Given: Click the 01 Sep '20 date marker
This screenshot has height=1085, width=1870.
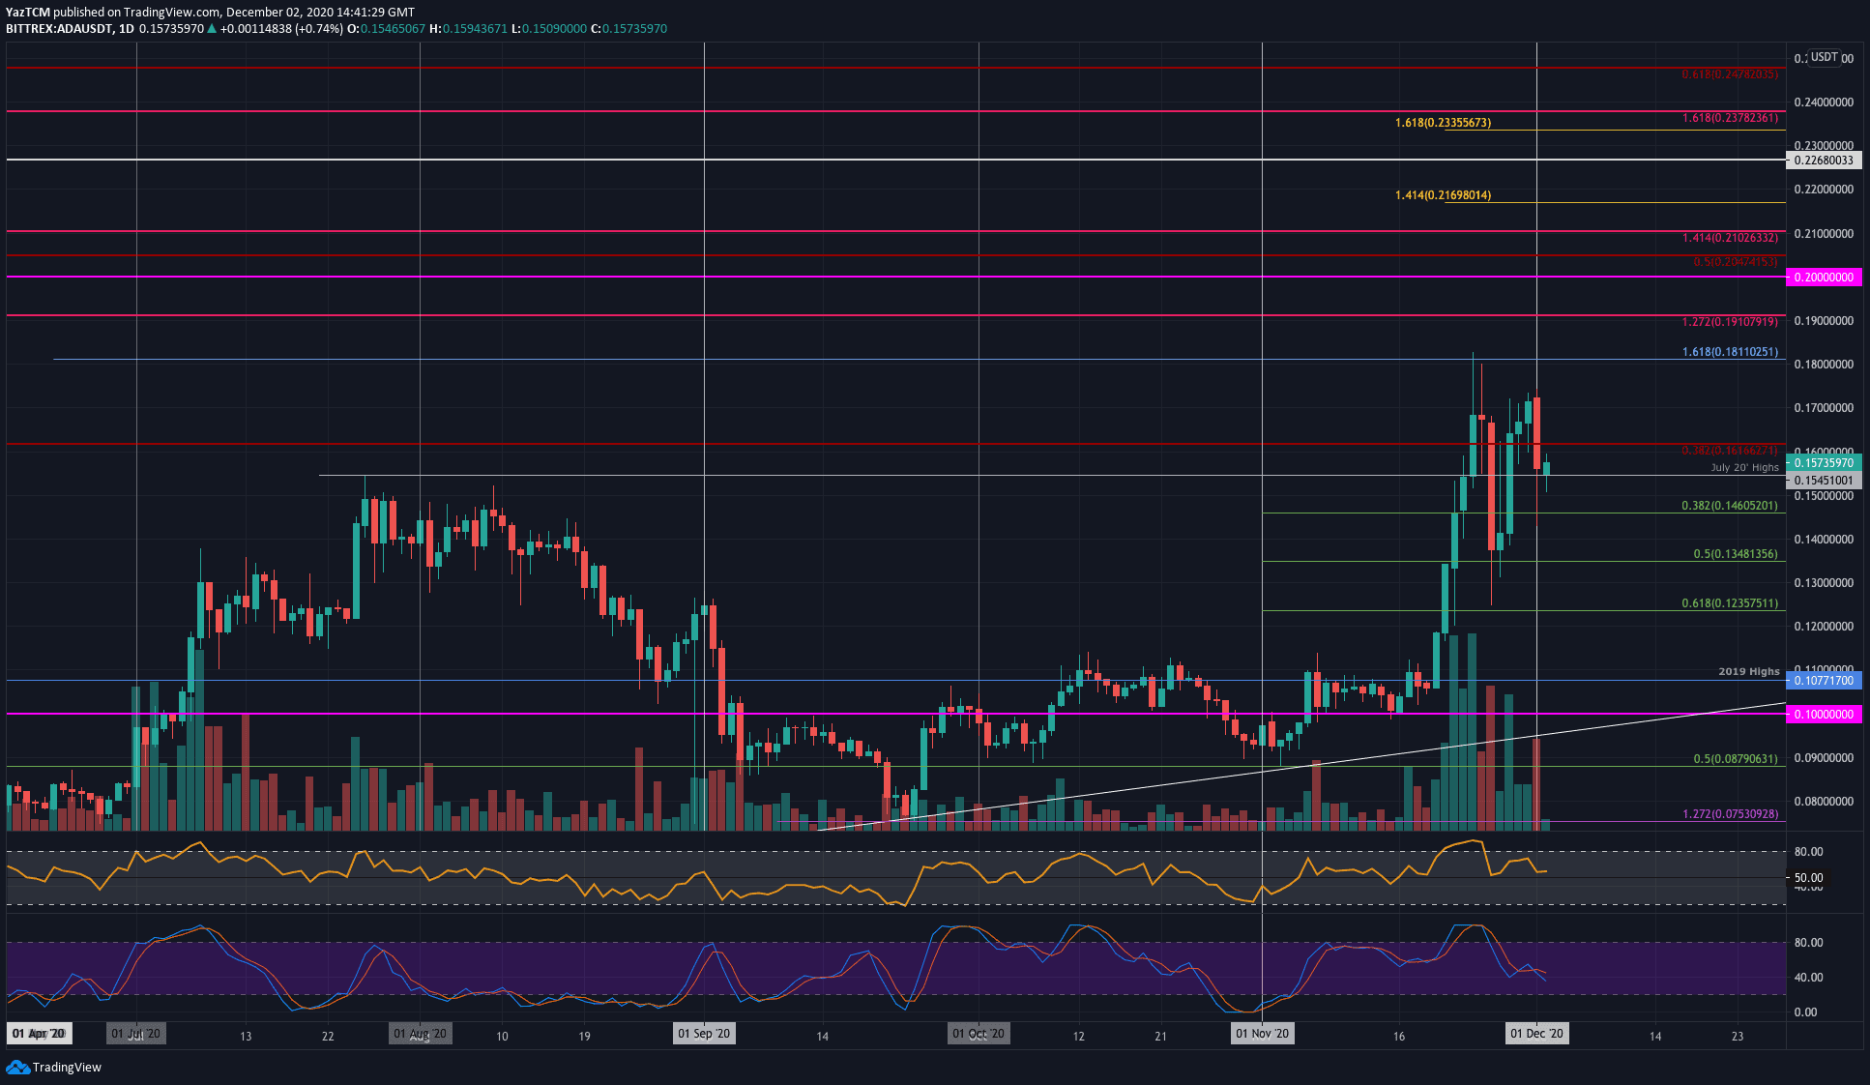Looking at the screenshot, I should (x=705, y=1034).
